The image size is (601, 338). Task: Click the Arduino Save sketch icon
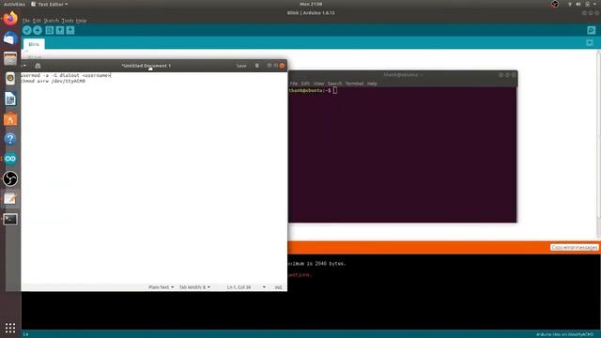70,30
